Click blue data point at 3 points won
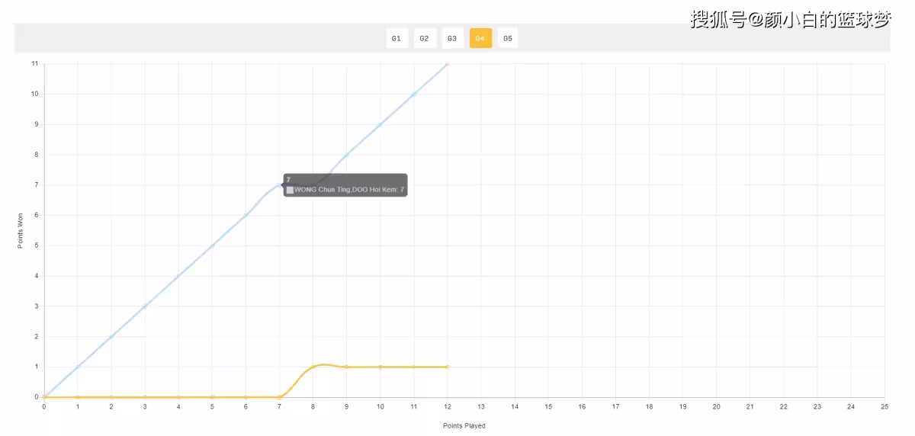 click(x=145, y=306)
